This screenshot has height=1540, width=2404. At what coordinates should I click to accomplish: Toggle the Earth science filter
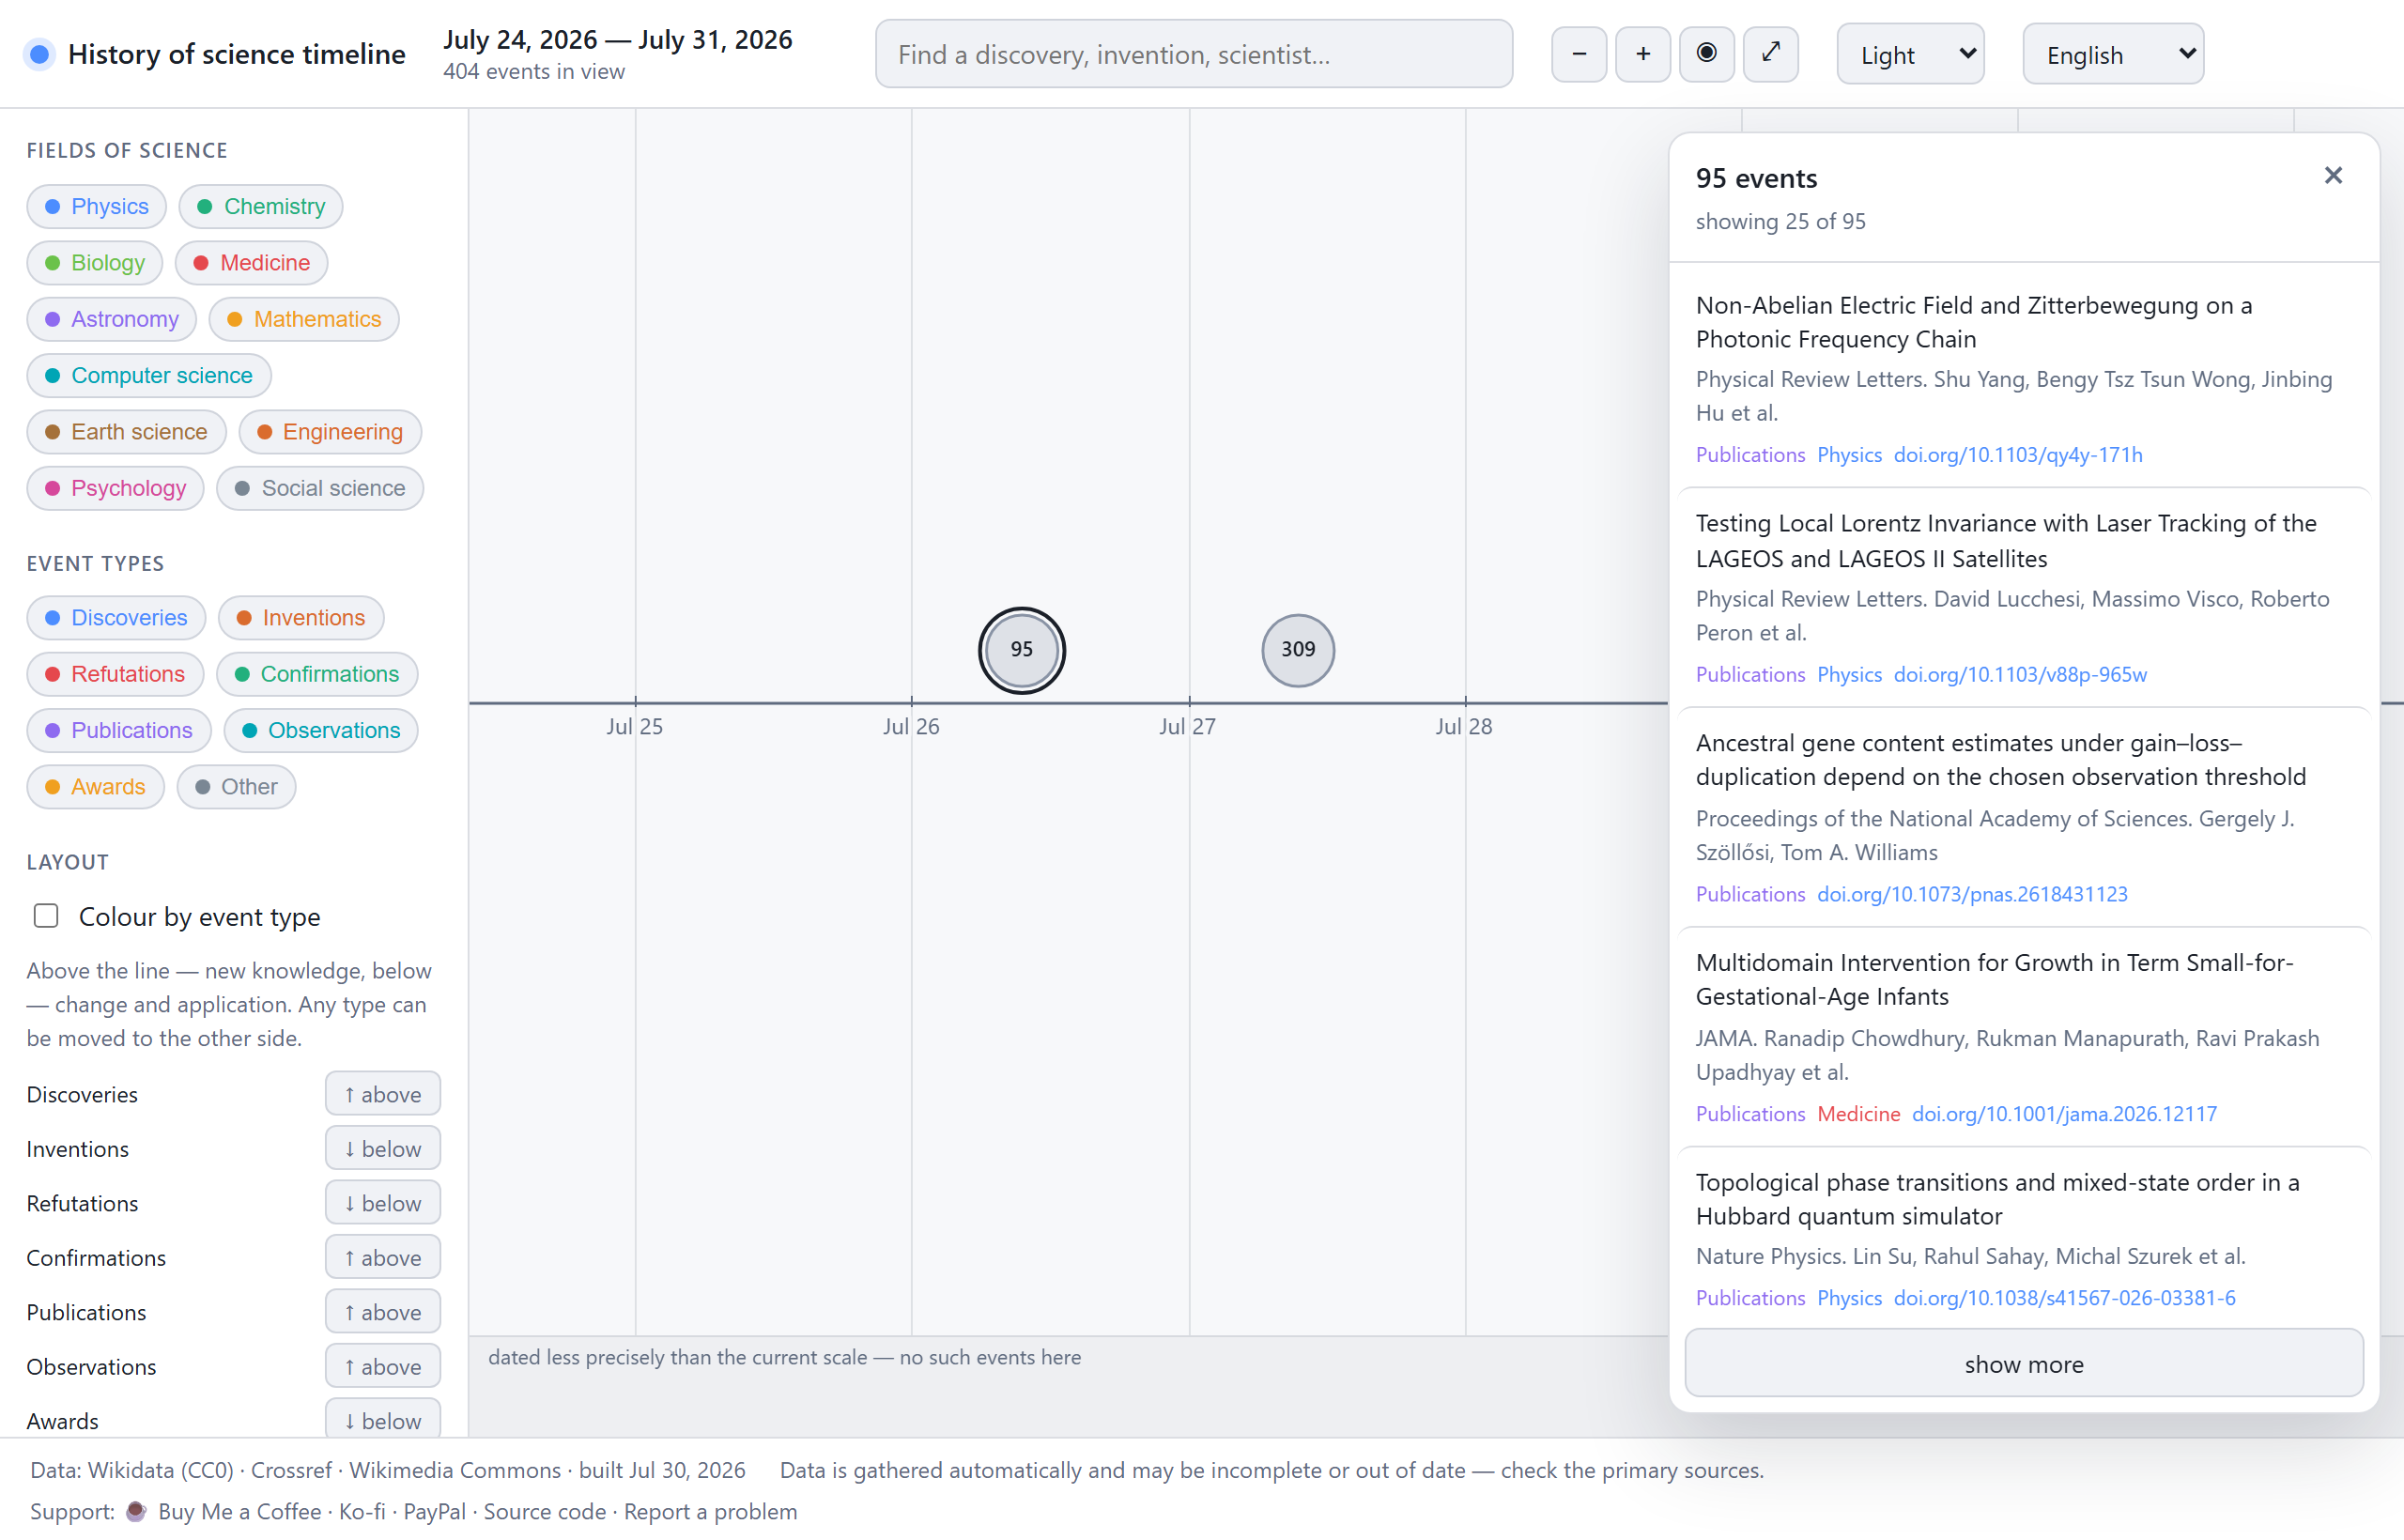[126, 432]
